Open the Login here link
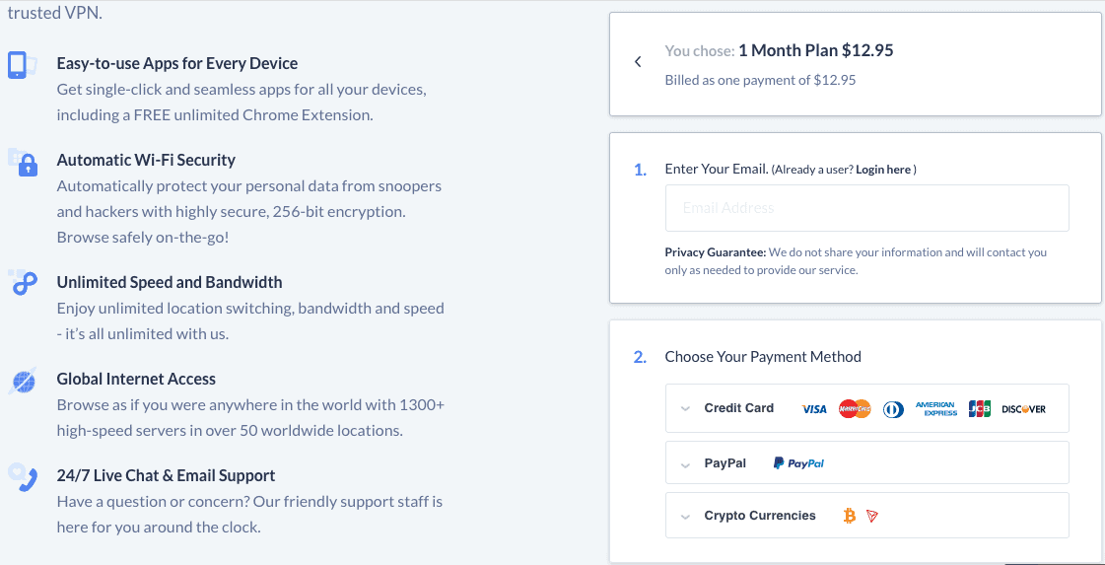1105x565 pixels. pos(883,170)
